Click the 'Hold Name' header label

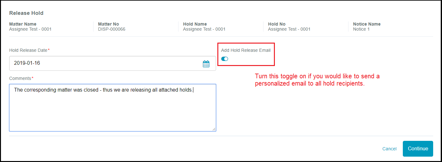click(x=195, y=24)
